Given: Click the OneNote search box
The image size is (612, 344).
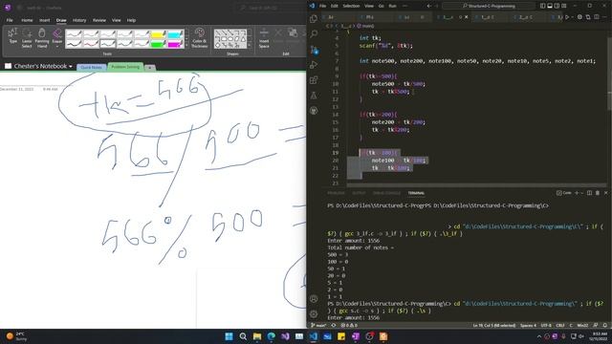Looking at the screenshot, I should point(270,8).
